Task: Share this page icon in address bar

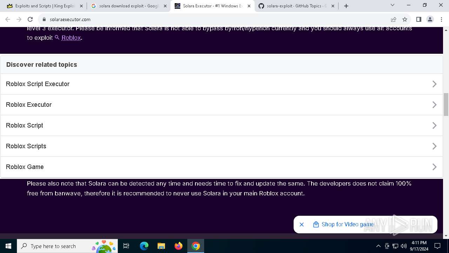Action: click(394, 19)
